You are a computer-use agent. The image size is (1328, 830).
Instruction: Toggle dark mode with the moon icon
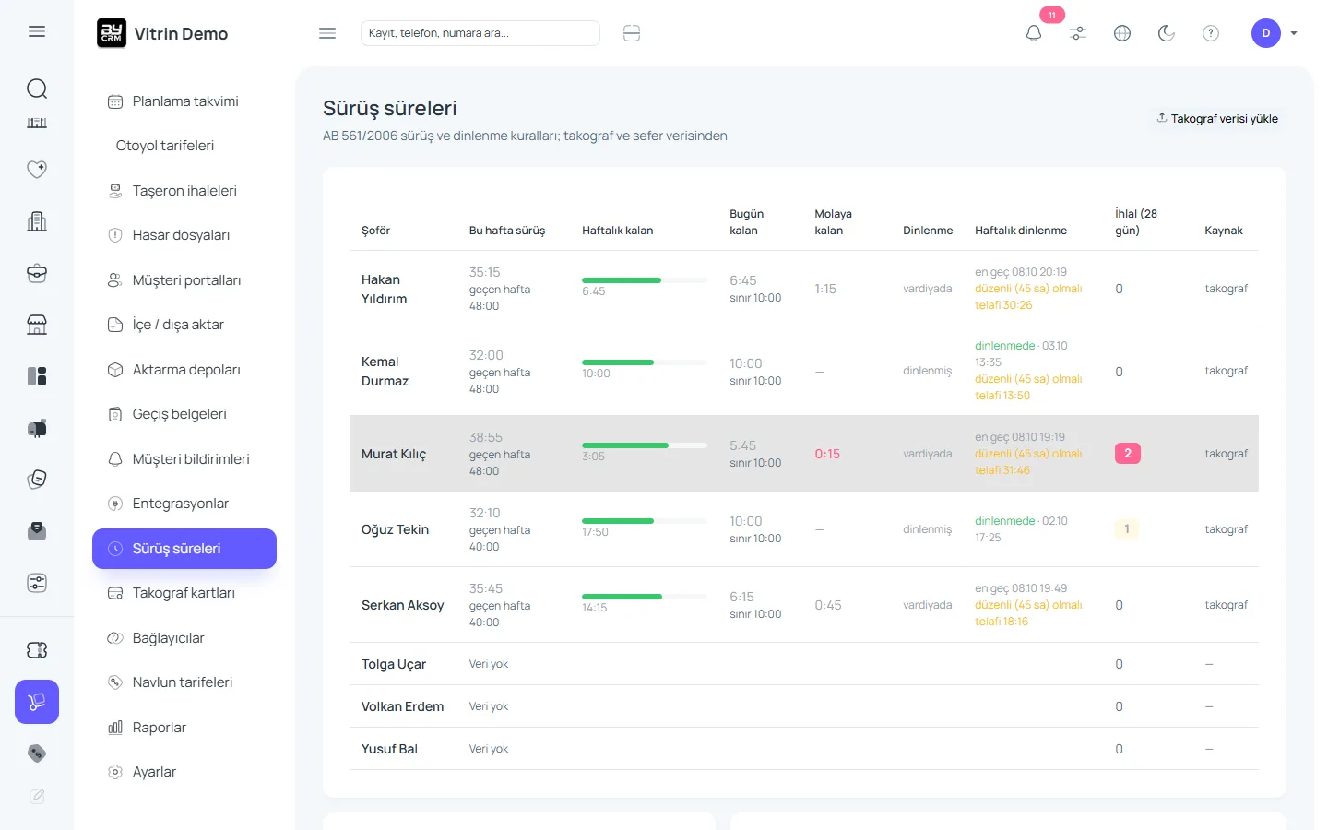coord(1167,33)
